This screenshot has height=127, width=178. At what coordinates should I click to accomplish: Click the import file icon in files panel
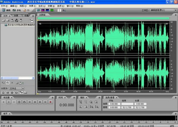click(4, 20)
